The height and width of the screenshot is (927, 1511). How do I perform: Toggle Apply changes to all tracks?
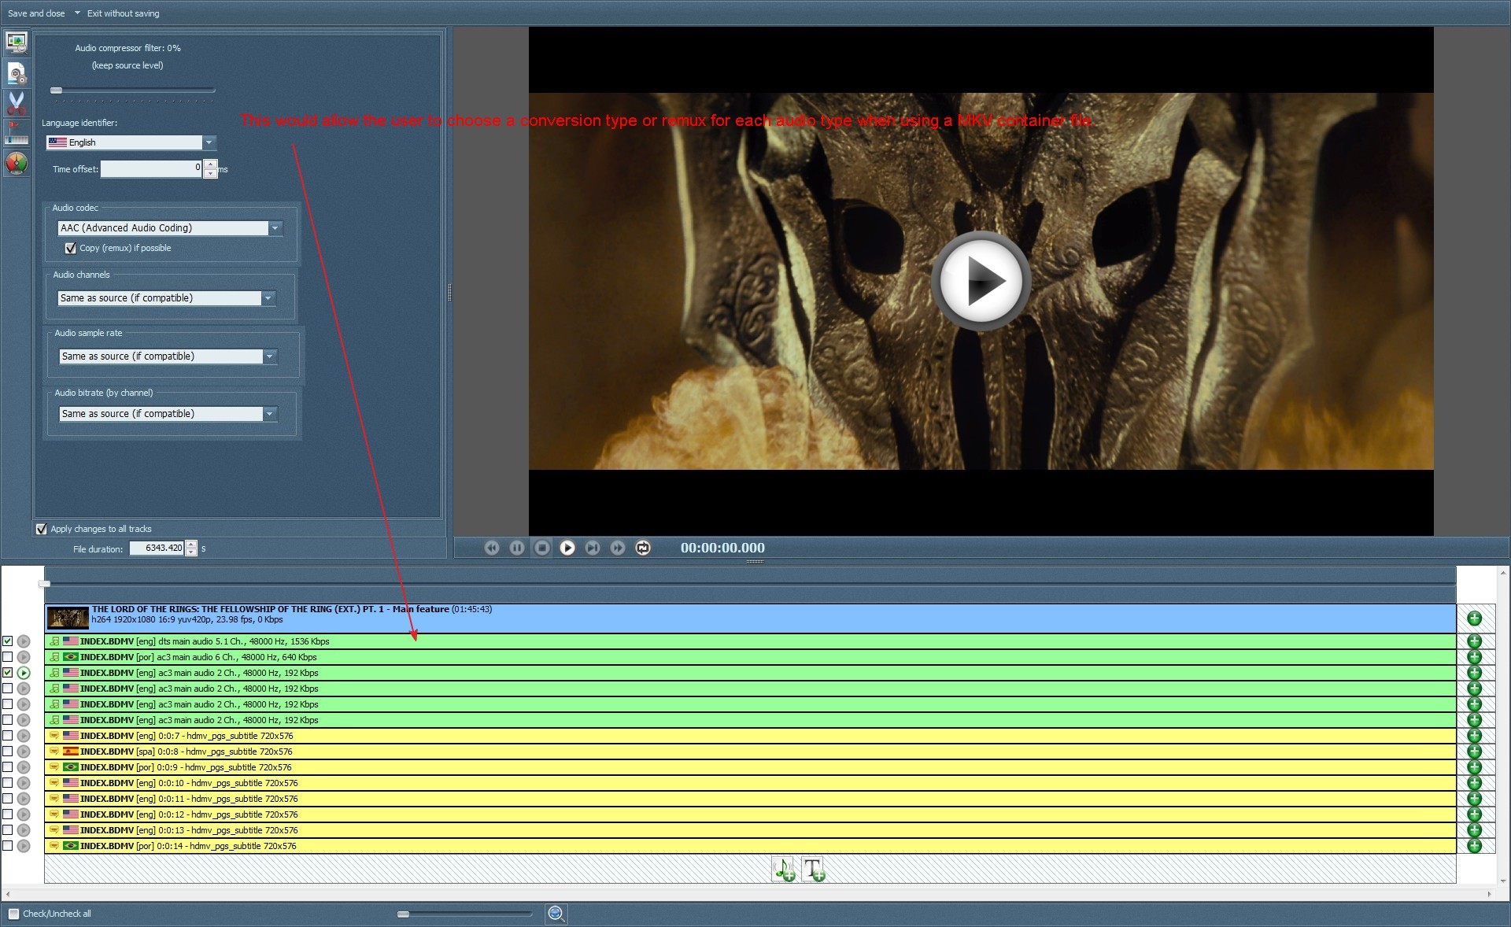pyautogui.click(x=42, y=529)
